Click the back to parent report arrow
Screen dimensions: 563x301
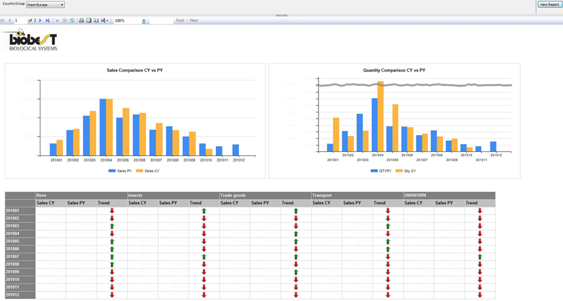[57, 20]
